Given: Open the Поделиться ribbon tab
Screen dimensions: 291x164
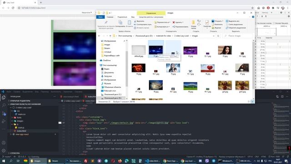Looking at the screenshot, I should pos(122,17).
